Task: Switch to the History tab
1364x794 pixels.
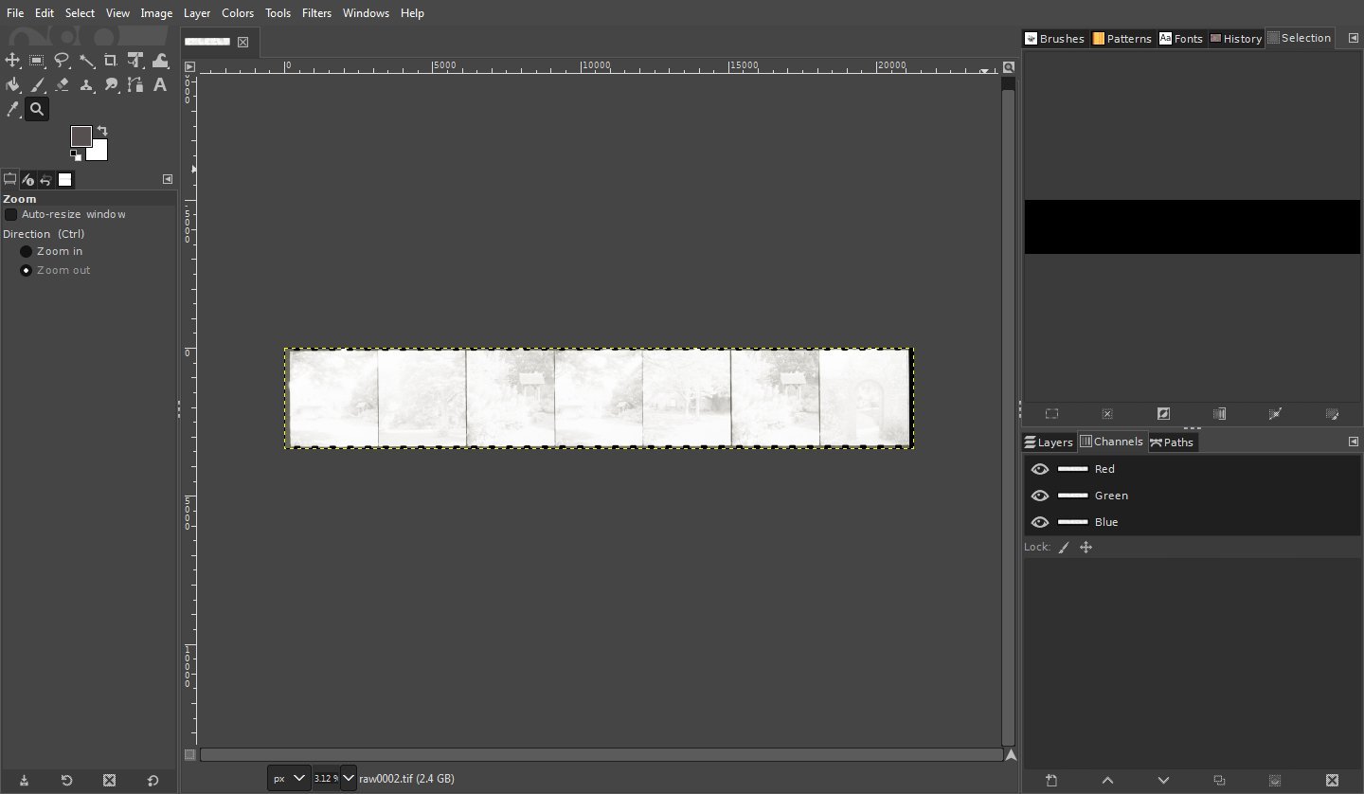Action: coord(1236,39)
